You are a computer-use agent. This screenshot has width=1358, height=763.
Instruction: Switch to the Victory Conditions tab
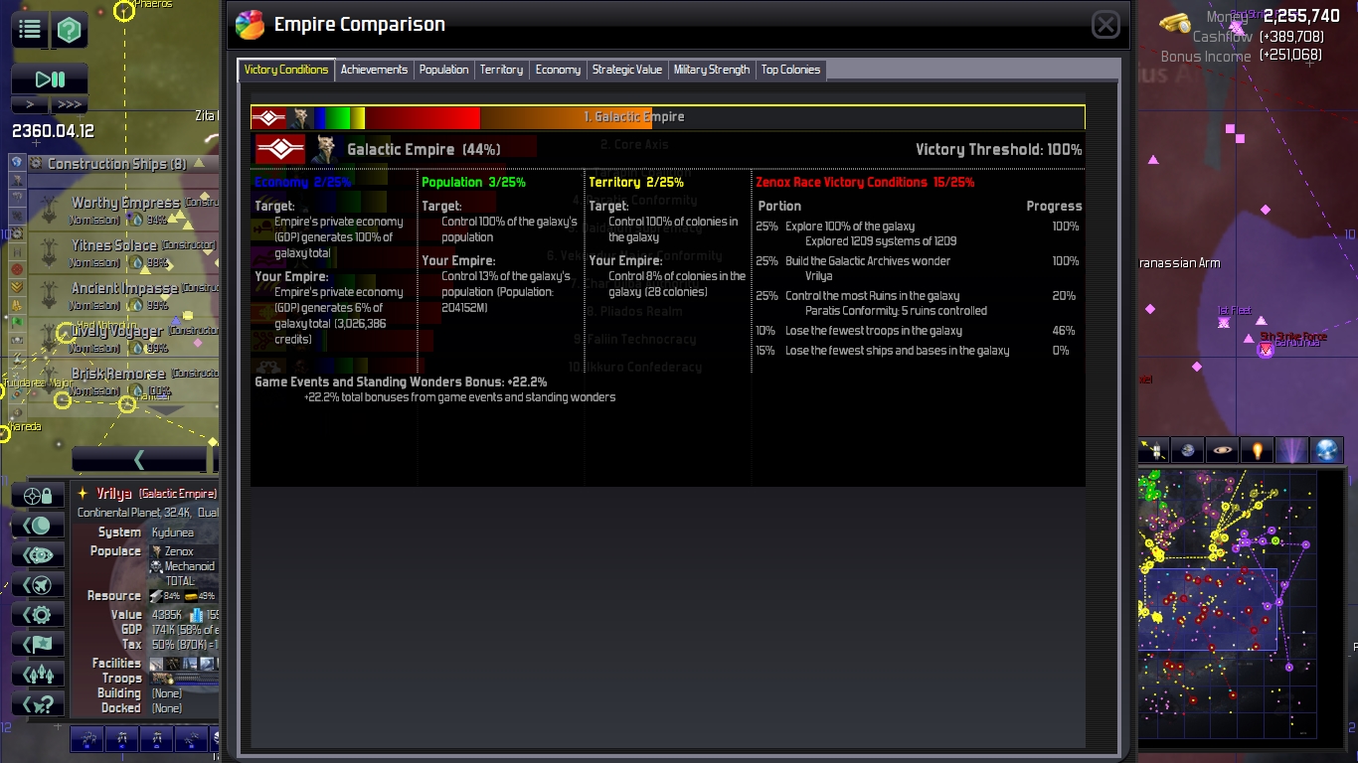click(286, 70)
